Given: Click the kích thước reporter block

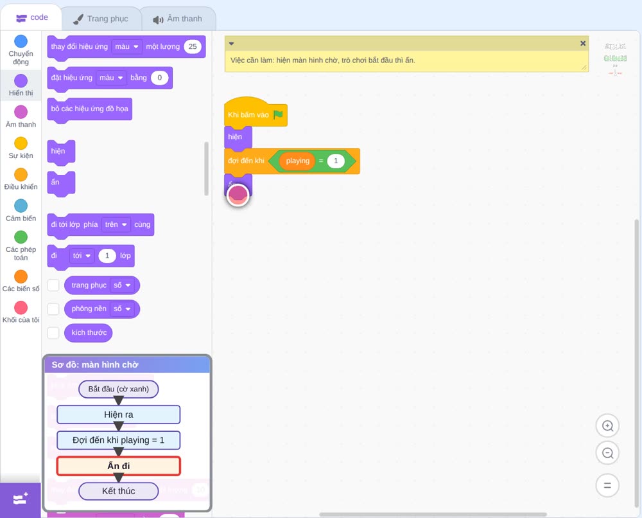Looking at the screenshot, I should pyautogui.click(x=89, y=332).
